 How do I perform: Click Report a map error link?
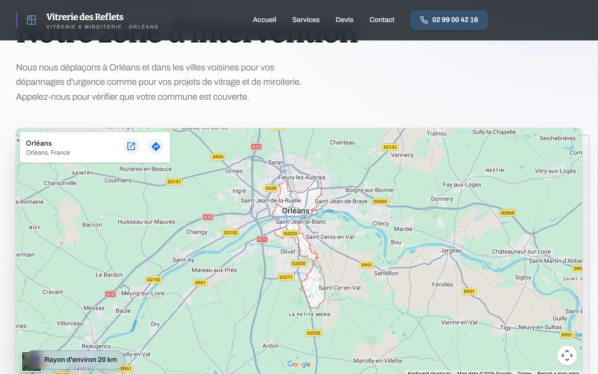click(x=558, y=372)
